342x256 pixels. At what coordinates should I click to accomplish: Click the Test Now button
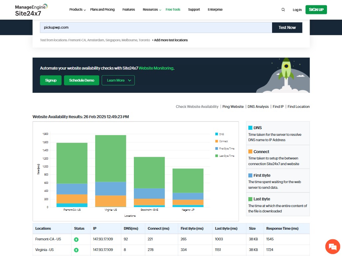click(x=287, y=28)
